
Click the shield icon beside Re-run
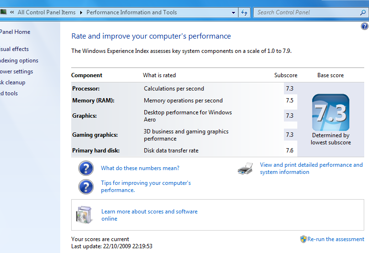[x=304, y=239]
